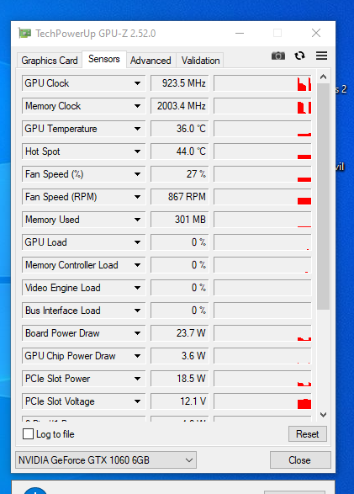
Task: Click the 18.5 W PCIe Slot Power value
Action: tap(180, 379)
